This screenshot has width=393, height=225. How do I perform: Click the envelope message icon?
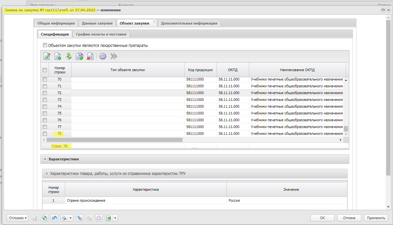pyautogui.click(x=99, y=218)
